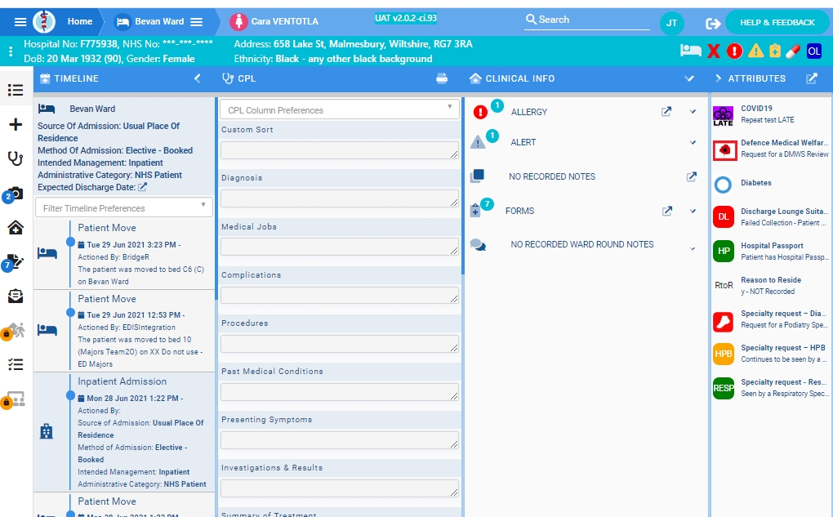
Task: Click the Timeline panel header
Action: point(77,78)
